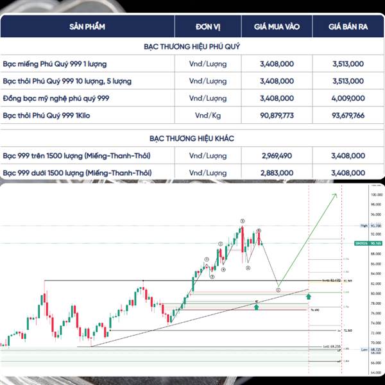Click sell price 3,513,000 for Bạc miếng 1 lượng

tap(348, 64)
